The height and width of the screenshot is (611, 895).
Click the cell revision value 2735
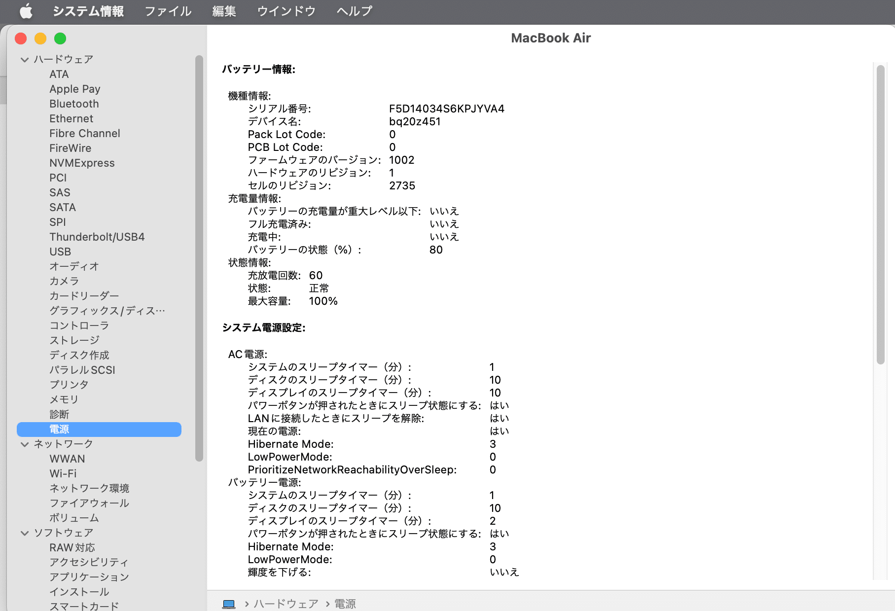402,185
